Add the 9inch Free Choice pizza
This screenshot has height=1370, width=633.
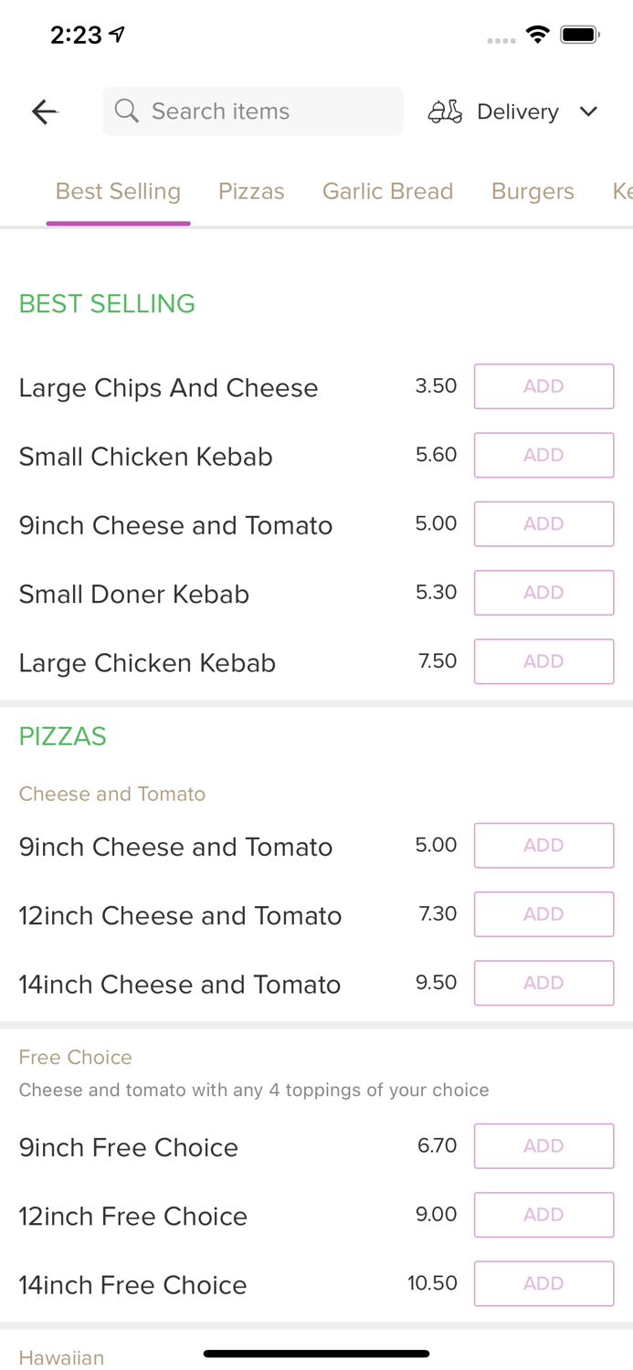[543, 1145]
